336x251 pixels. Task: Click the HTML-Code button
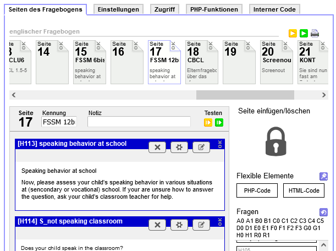(304, 190)
